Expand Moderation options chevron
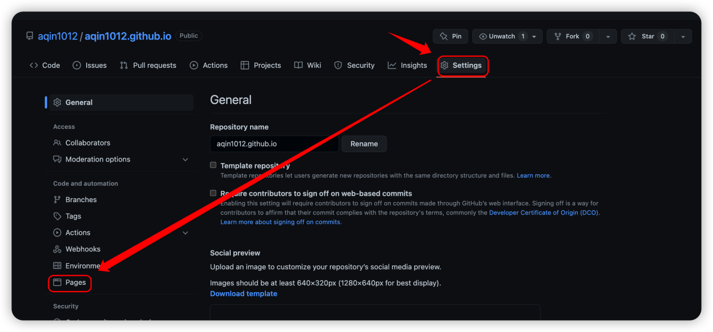The height and width of the screenshot is (332, 713). coord(186,160)
